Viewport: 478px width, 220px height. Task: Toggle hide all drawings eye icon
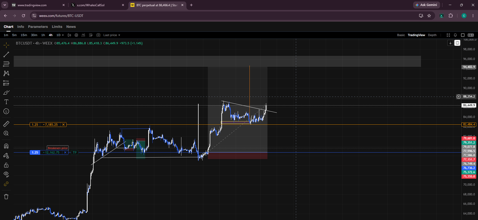coord(6,174)
